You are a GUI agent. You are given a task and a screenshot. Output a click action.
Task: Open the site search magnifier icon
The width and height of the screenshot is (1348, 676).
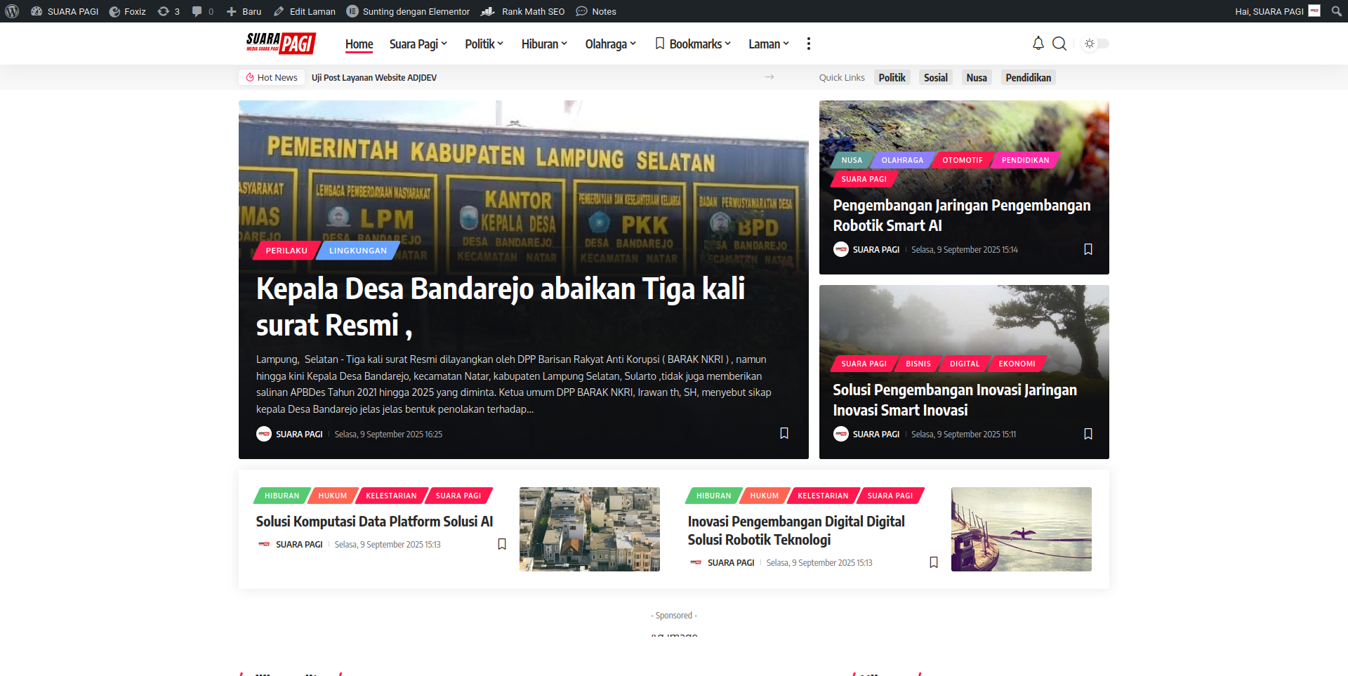[x=1059, y=44]
